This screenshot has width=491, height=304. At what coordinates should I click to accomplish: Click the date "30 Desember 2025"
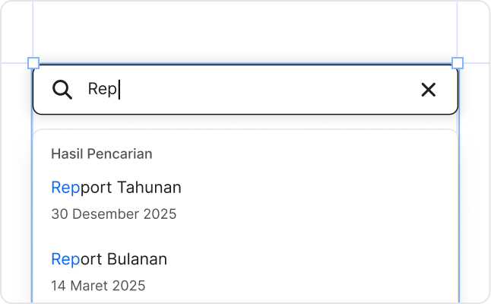[113, 214]
